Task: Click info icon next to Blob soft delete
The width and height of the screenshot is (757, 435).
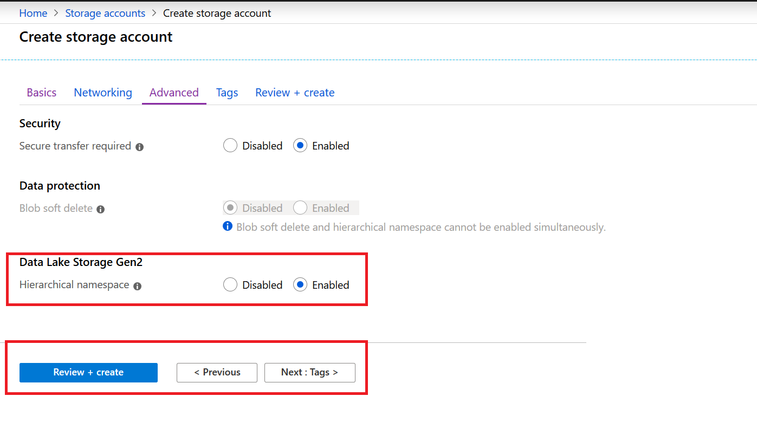Action: click(x=100, y=209)
